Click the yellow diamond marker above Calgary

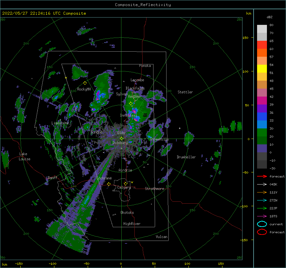coord(126,184)
